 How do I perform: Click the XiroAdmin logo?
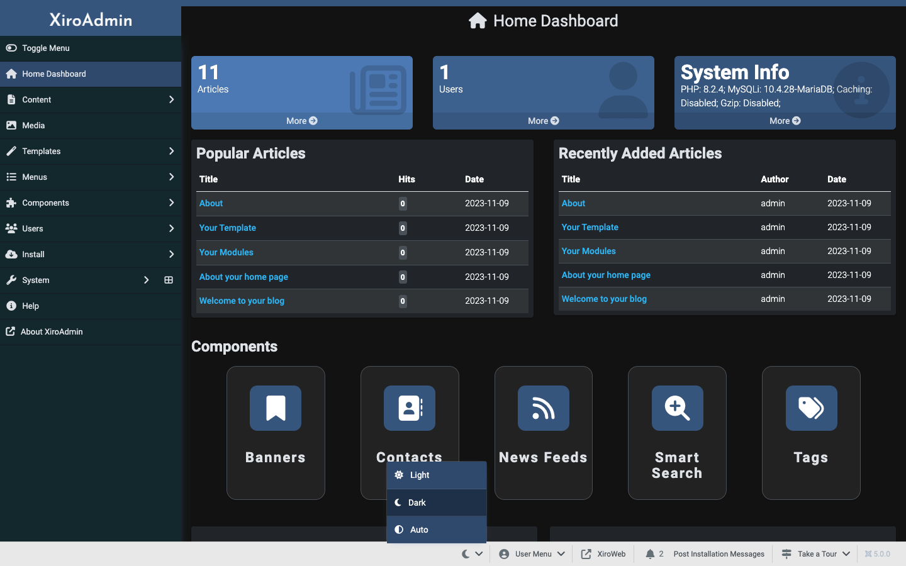coord(91,19)
